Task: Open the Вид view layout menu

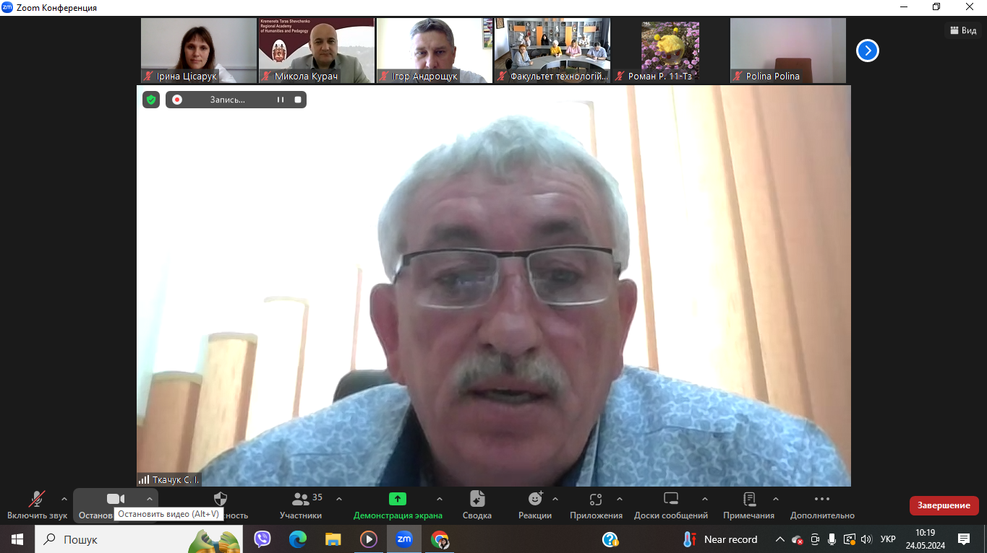Action: tap(963, 30)
